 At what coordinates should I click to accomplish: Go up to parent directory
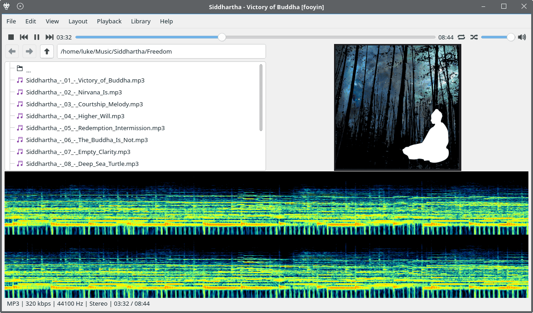tap(46, 51)
